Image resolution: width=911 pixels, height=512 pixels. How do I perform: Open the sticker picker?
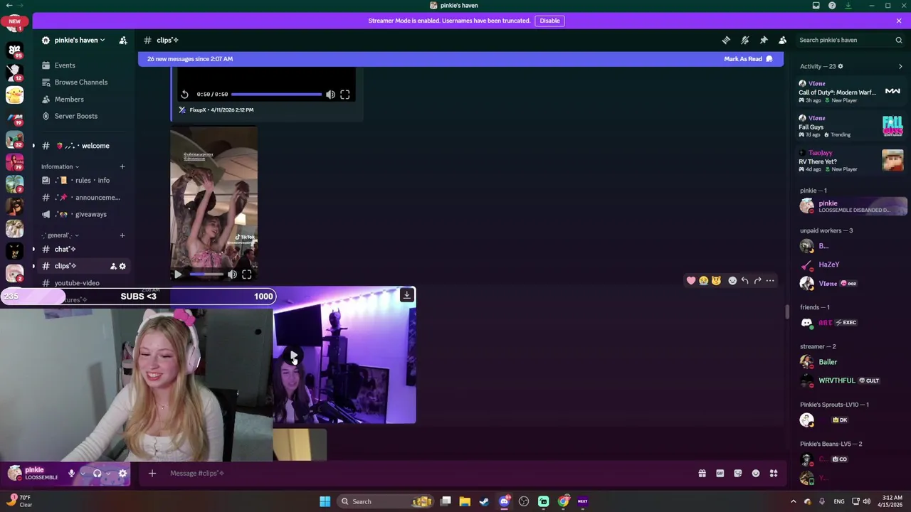coord(738,474)
